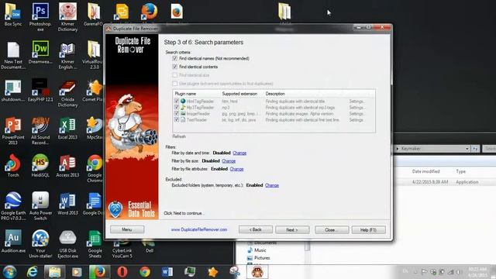This screenshot has height=279, width=496.
Task: Click Opera icon in taskbar
Action: coord(122,272)
